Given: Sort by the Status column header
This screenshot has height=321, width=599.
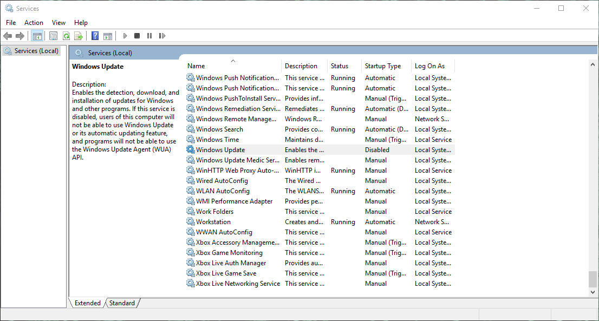Looking at the screenshot, I should click(x=344, y=66).
